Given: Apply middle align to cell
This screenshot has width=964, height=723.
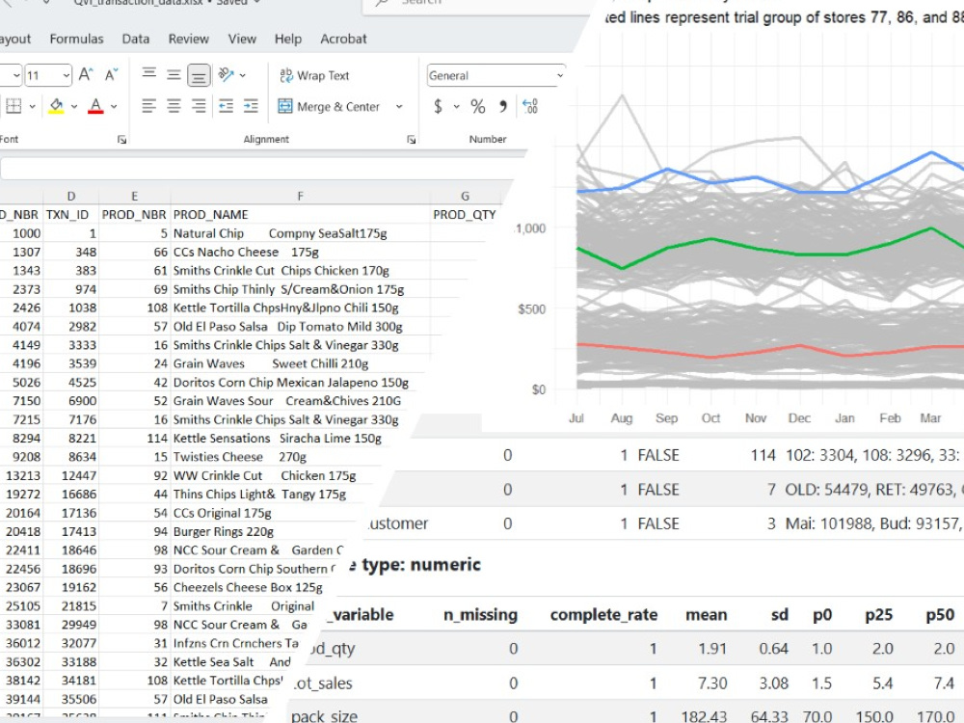Looking at the screenshot, I should click(x=174, y=75).
